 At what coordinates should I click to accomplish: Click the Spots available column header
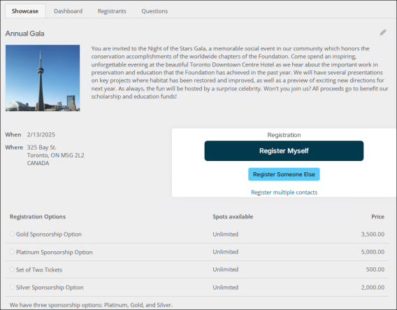pyautogui.click(x=233, y=217)
